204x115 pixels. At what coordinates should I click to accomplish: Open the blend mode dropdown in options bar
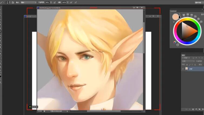(x=29, y=2)
